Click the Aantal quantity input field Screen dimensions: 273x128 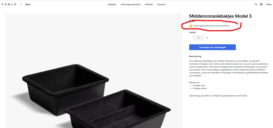tap(198, 38)
